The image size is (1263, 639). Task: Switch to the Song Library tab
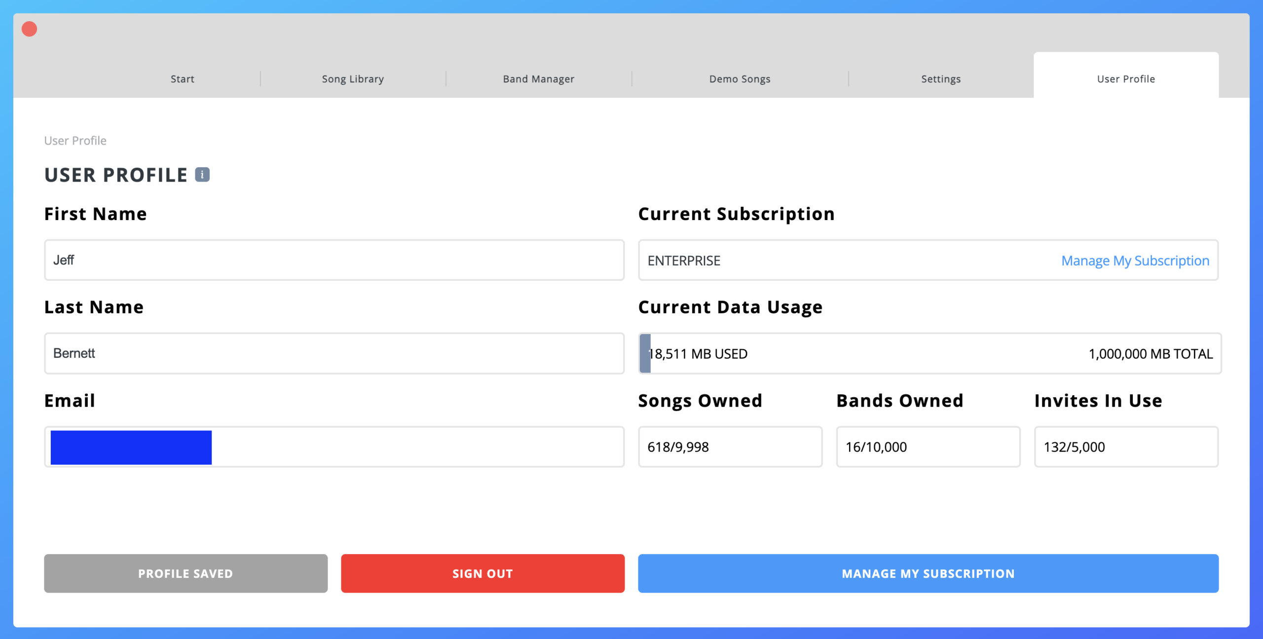(353, 79)
